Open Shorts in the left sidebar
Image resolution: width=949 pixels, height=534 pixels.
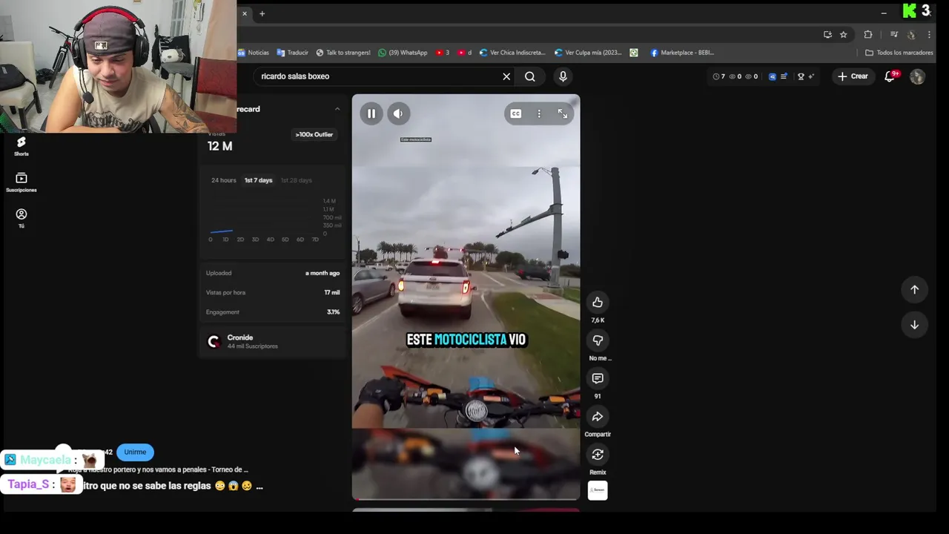22,146
